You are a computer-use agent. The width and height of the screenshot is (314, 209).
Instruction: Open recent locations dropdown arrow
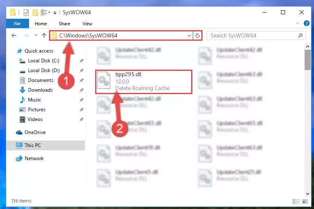coord(36,35)
